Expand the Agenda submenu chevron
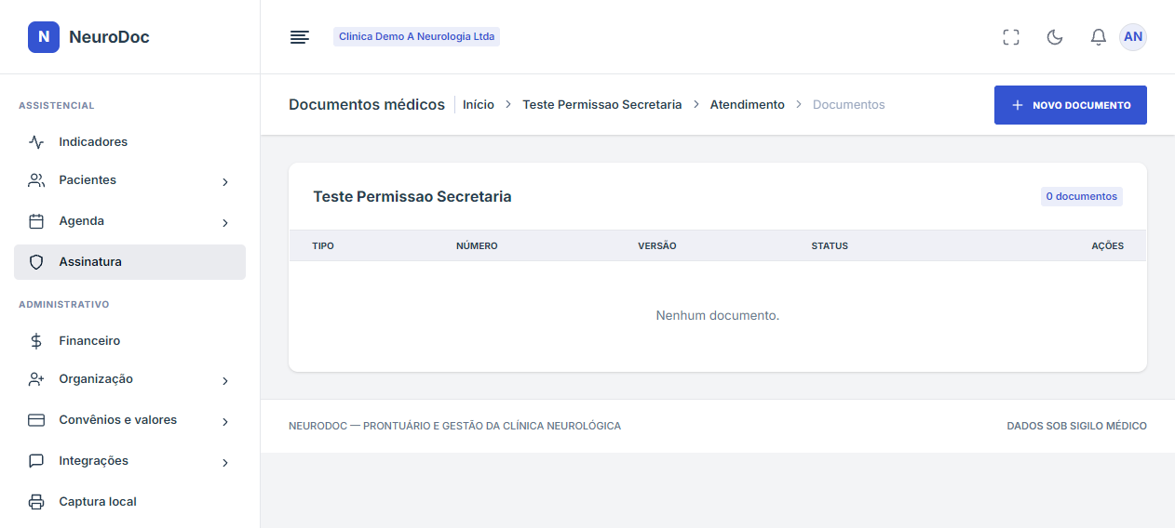The image size is (1175, 528). click(225, 223)
